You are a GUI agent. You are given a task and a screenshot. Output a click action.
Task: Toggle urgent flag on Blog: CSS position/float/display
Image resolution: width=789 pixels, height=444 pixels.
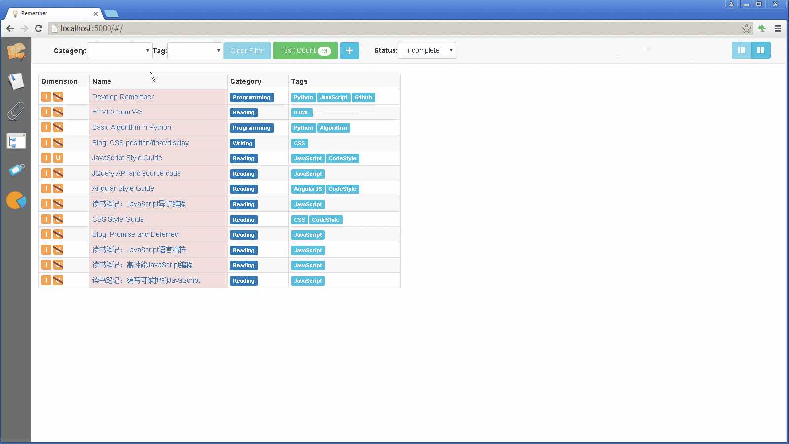(x=58, y=143)
